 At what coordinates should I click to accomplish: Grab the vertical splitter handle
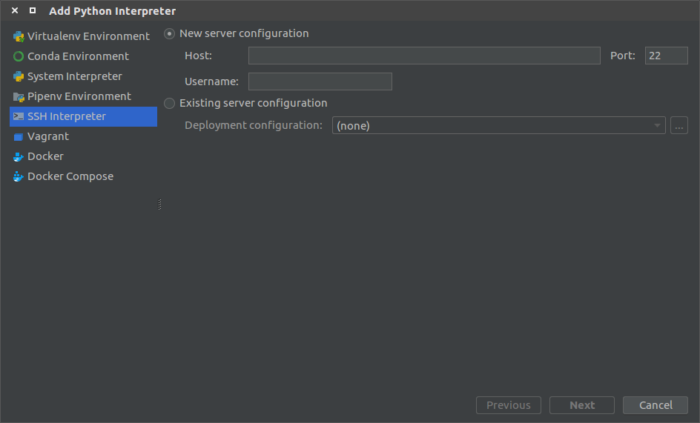[x=159, y=204]
